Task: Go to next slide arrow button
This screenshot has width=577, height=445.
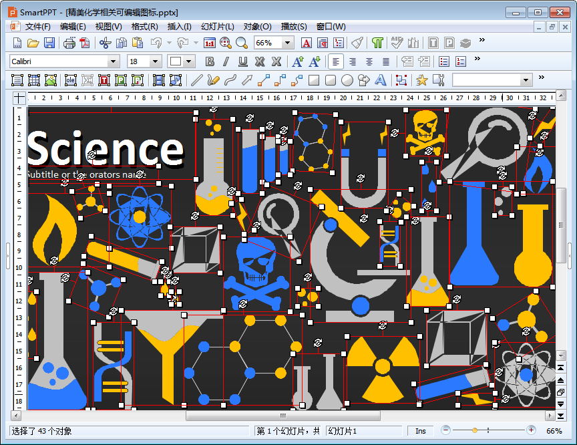Action: click(x=560, y=404)
